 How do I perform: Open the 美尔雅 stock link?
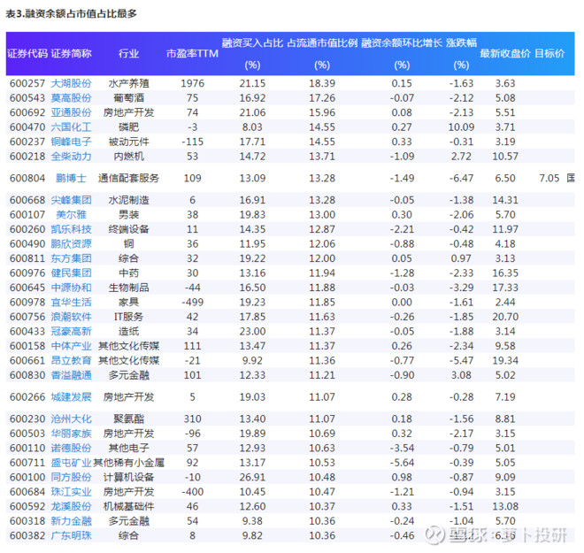pos(71,214)
